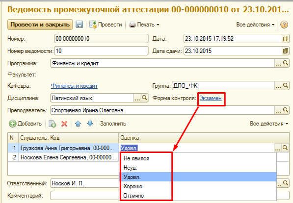Open search for the Программа field
Viewport: 293px width, 203px height.
point(285,63)
